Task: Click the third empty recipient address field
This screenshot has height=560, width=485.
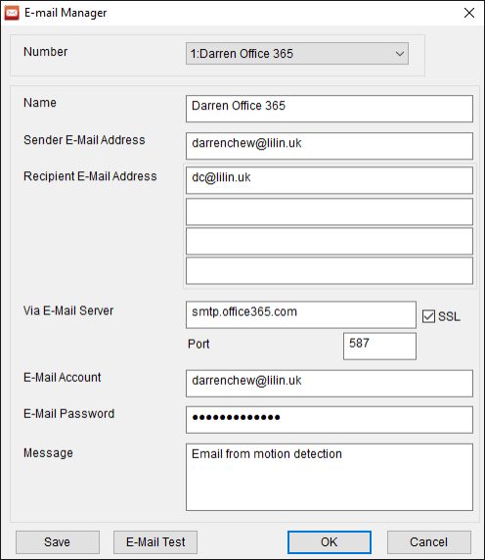Action: click(330, 242)
